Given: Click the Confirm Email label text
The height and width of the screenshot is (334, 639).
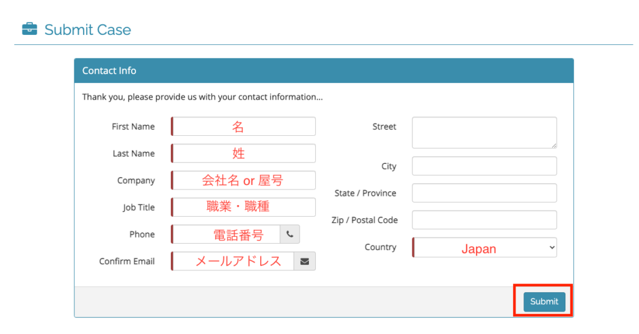Looking at the screenshot, I should tap(127, 261).
